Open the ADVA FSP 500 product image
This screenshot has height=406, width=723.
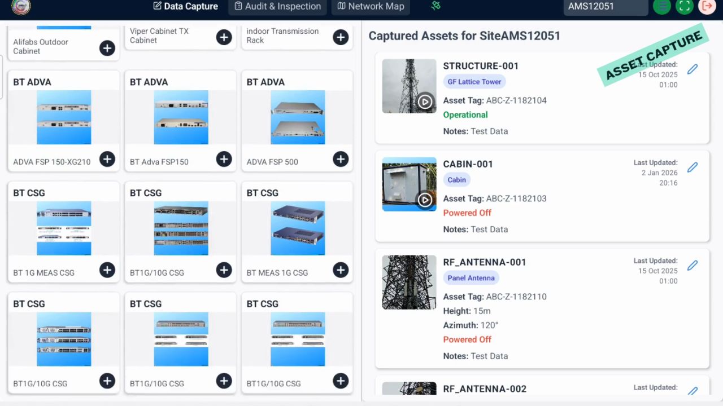pyautogui.click(x=298, y=117)
